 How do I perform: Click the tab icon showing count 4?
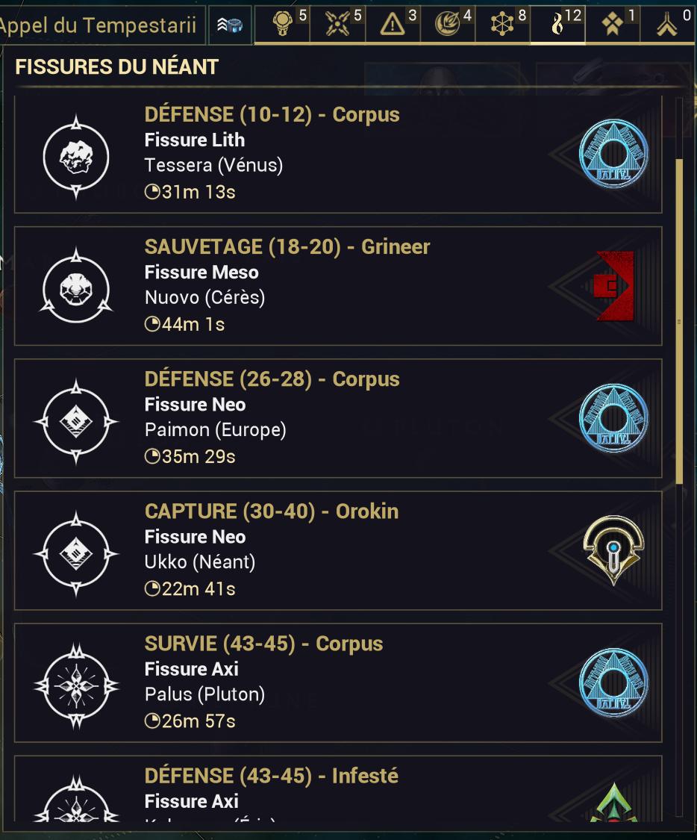(x=448, y=24)
